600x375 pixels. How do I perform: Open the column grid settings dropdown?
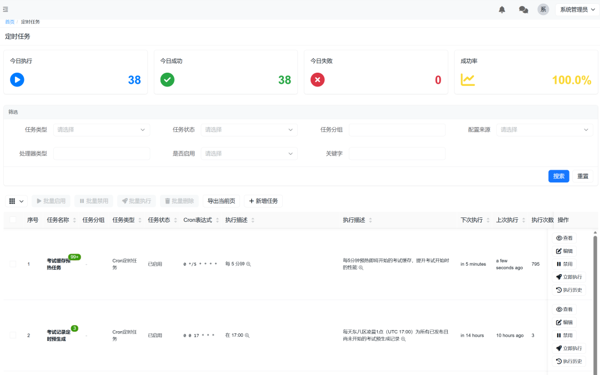pos(16,201)
